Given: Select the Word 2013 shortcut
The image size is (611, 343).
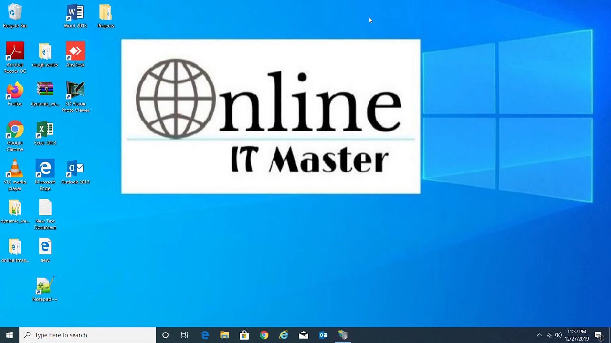Looking at the screenshot, I should 75,16.
